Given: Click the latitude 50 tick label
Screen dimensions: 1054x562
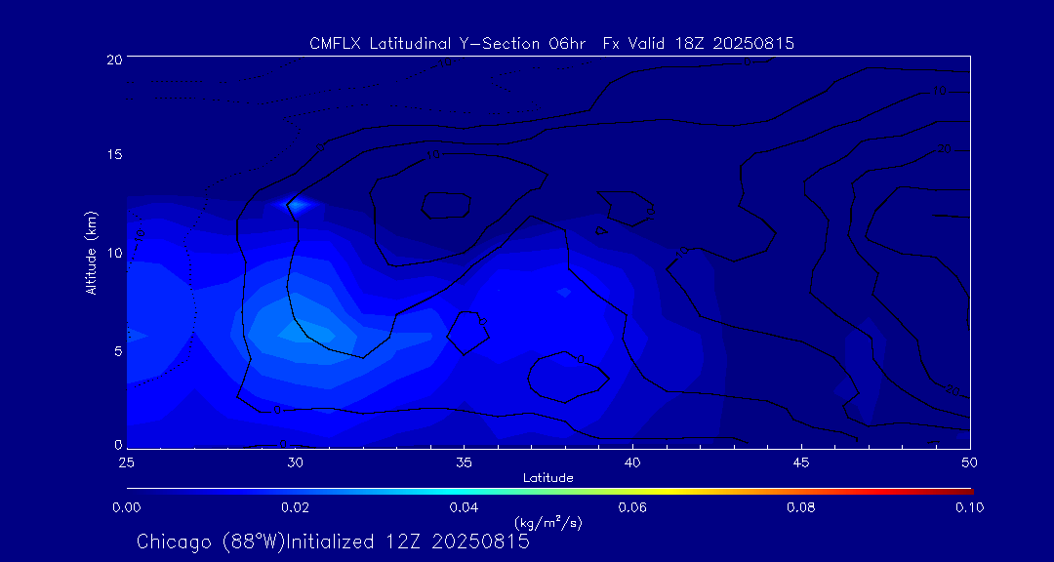Looking at the screenshot, I should [x=969, y=462].
